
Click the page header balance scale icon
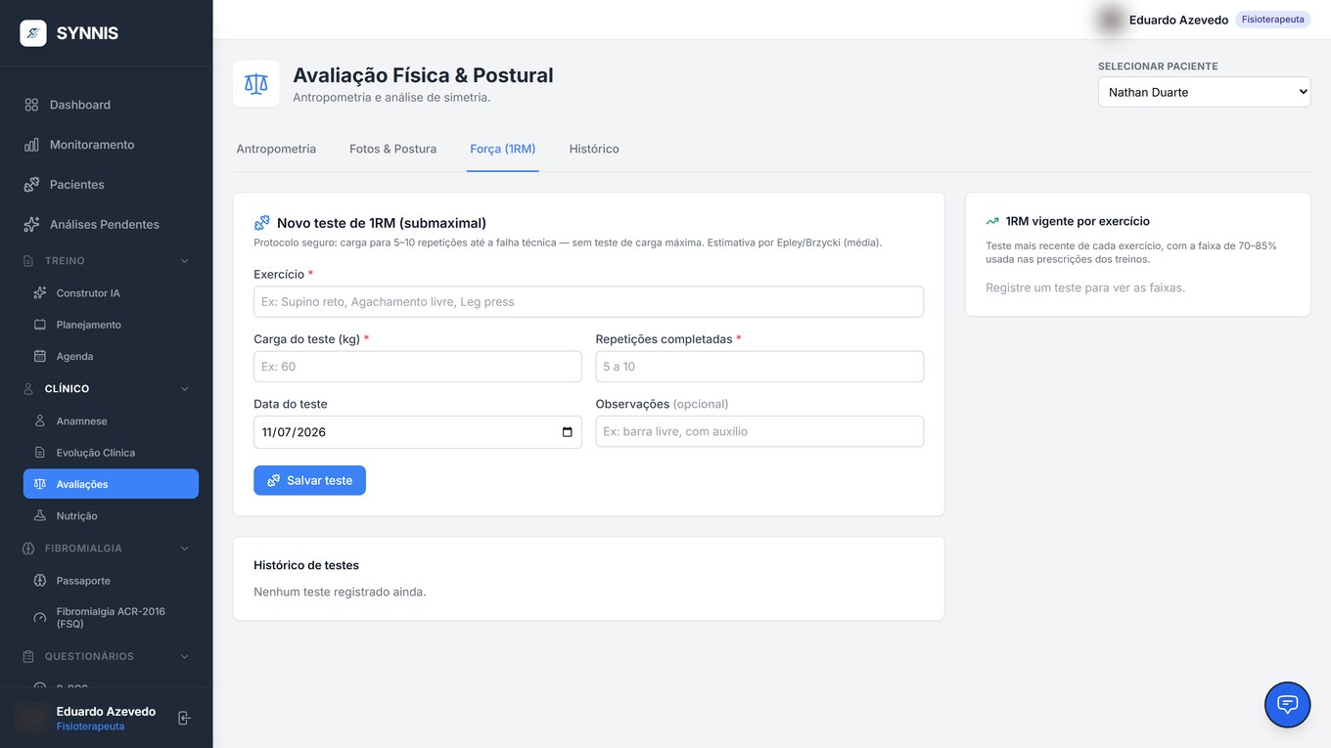pyautogui.click(x=256, y=84)
